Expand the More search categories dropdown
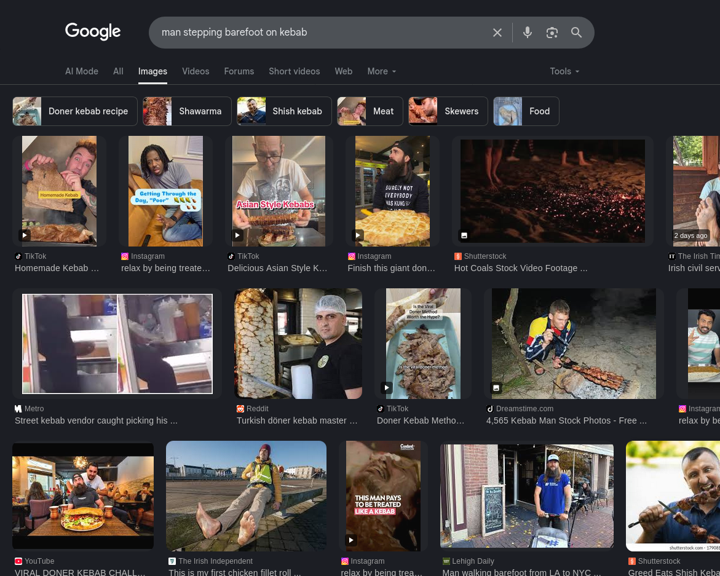The image size is (720, 576). (x=382, y=71)
